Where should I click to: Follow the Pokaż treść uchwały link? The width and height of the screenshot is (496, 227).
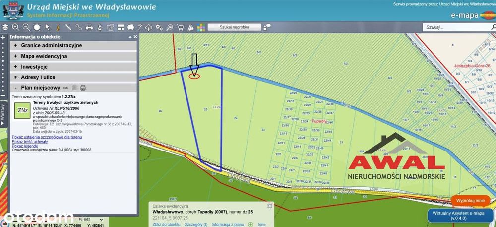pos(30,142)
